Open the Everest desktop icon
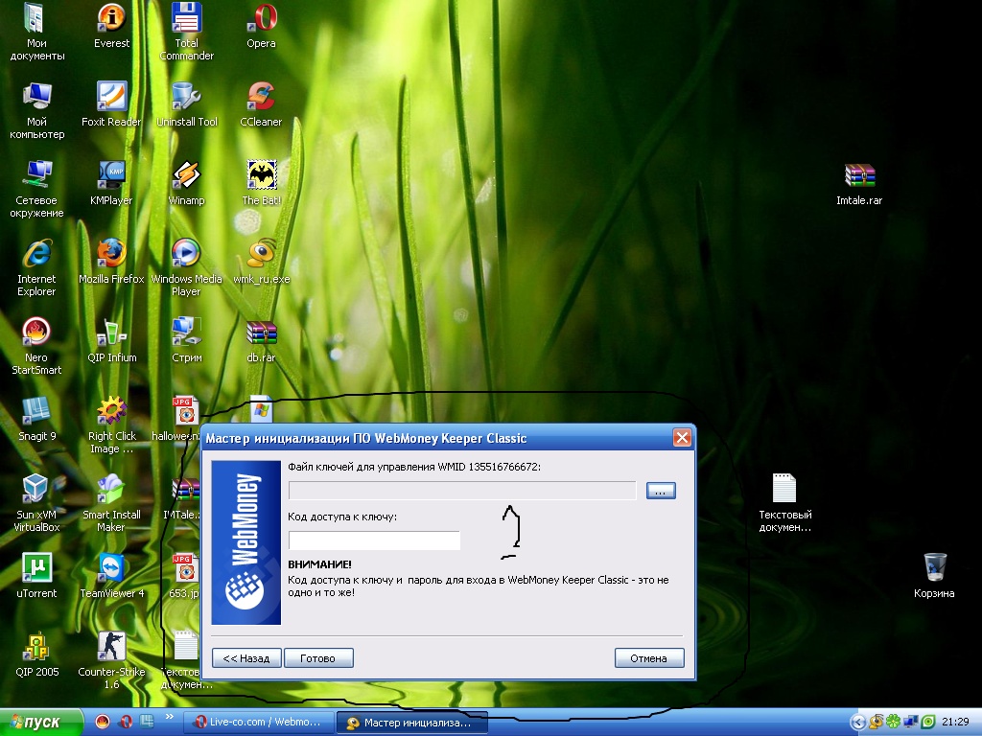982x736 pixels. tap(112, 18)
